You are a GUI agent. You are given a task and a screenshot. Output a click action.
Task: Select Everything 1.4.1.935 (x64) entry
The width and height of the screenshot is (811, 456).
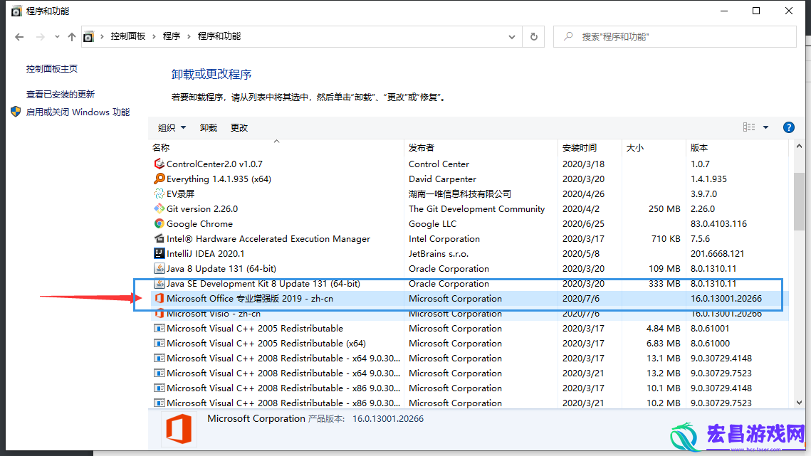point(219,179)
